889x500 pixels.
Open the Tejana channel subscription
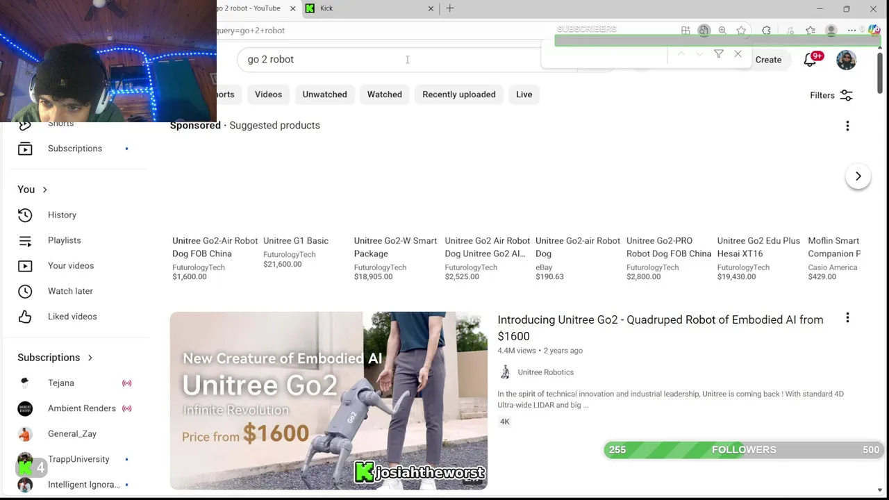(74, 383)
